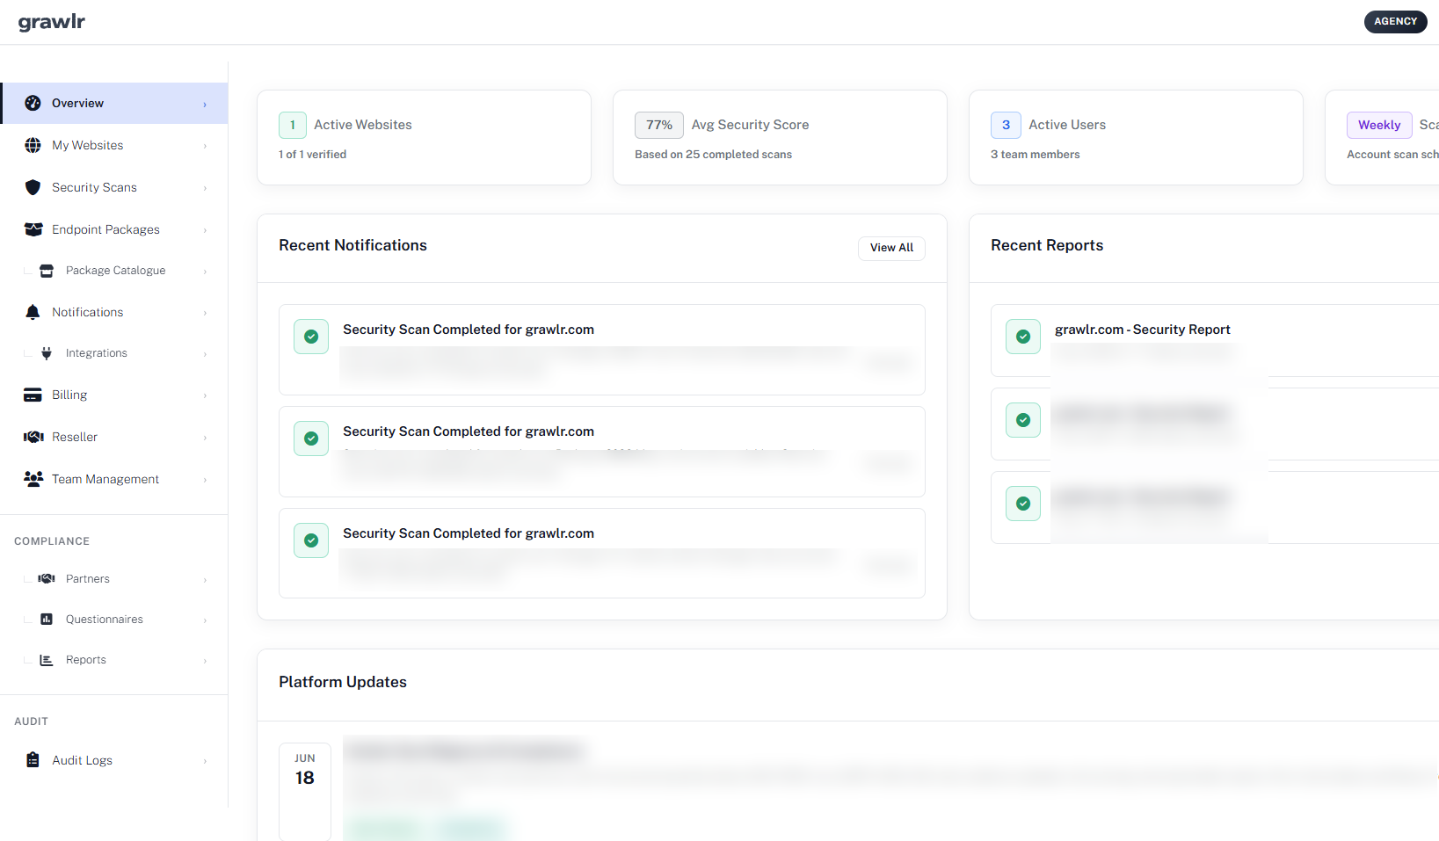
Task: Click the 77% score badge
Action: tap(659, 125)
